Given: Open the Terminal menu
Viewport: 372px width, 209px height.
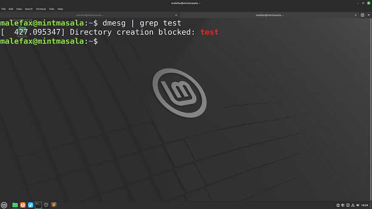Looking at the screenshot, I should pyautogui.click(x=41, y=9).
